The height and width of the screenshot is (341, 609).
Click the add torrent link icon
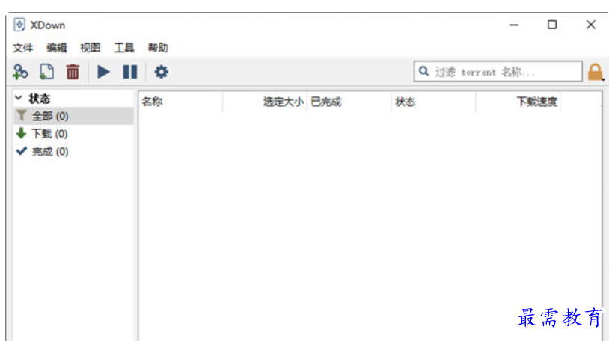[x=20, y=72]
